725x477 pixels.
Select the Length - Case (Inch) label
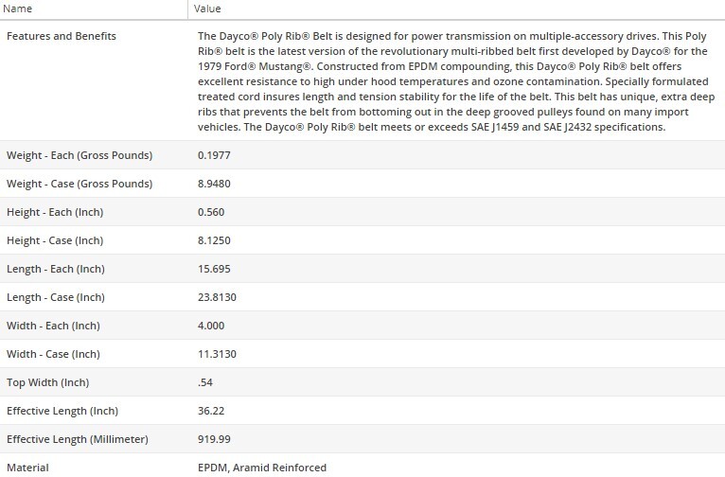click(56, 297)
